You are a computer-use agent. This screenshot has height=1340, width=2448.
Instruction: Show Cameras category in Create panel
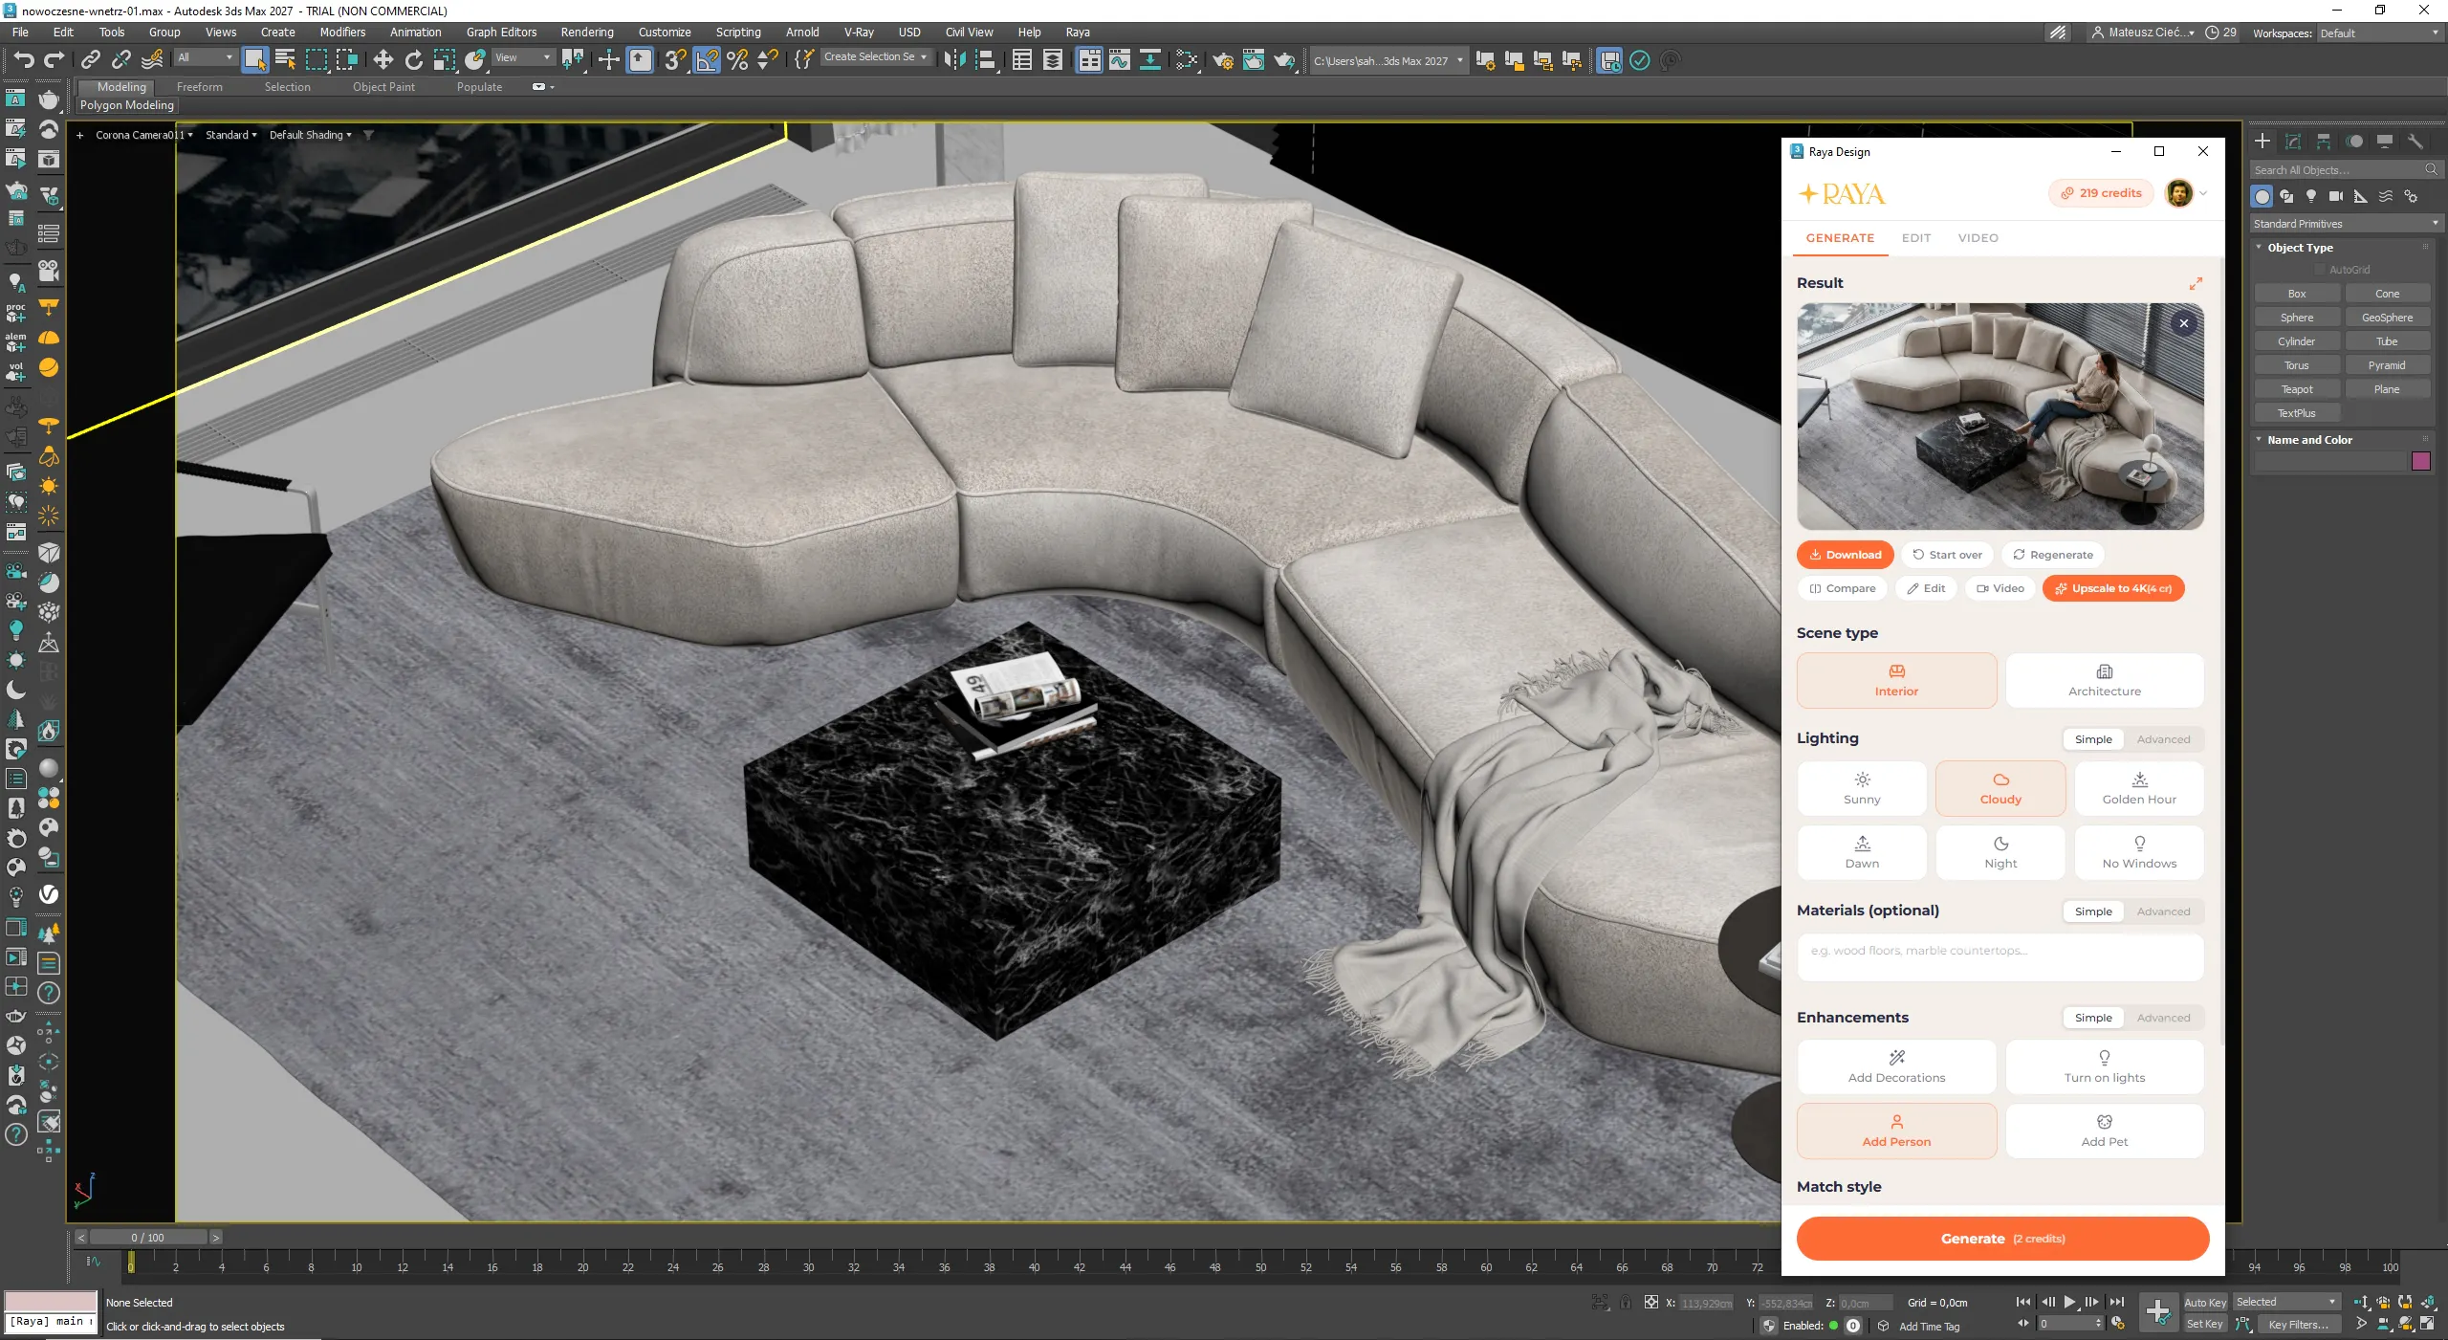(2336, 196)
